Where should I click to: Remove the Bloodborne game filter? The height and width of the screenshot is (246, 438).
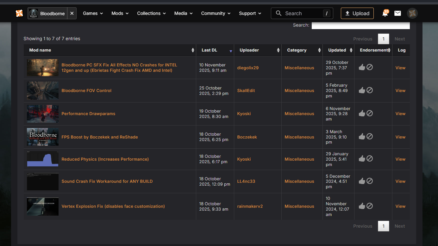click(x=72, y=13)
